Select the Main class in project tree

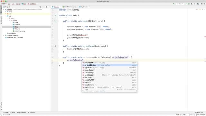point(26,27)
